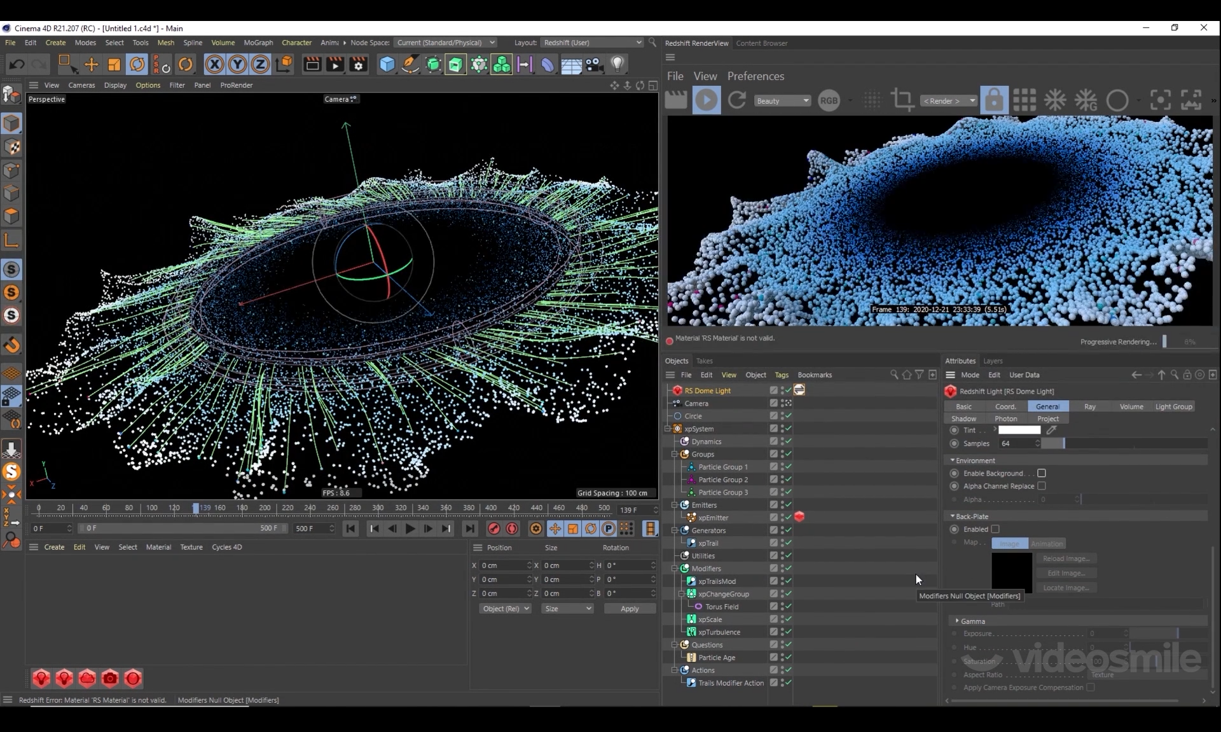Click the Redshift refresh render icon
1221x732 pixels.
(x=737, y=100)
